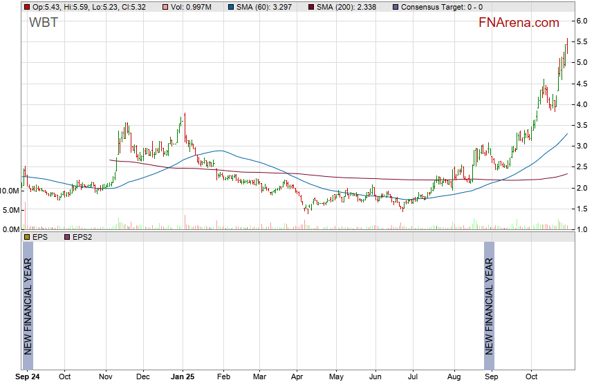Viewport: 594px width, 391px height.
Task: Click the Jan 25 date label
Action: coord(183,377)
